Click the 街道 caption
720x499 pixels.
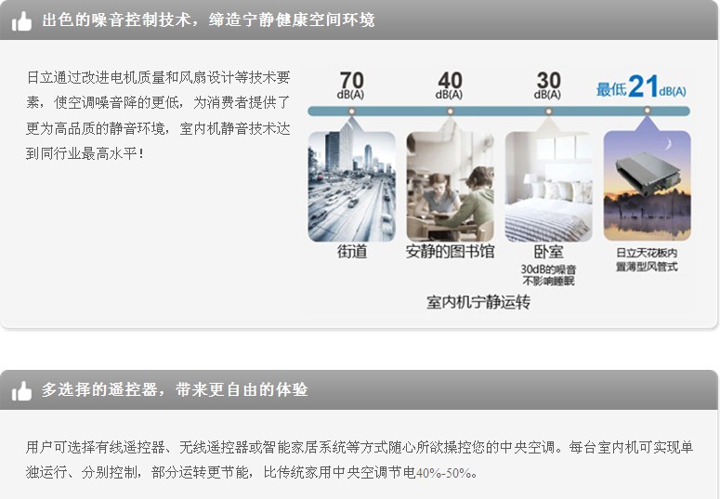352,252
